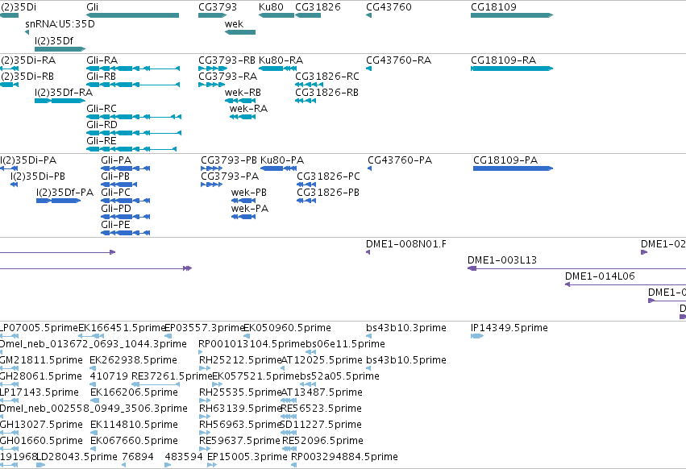Click the Gli-PD protein label
This screenshot has height=469, width=686.
[116, 209]
